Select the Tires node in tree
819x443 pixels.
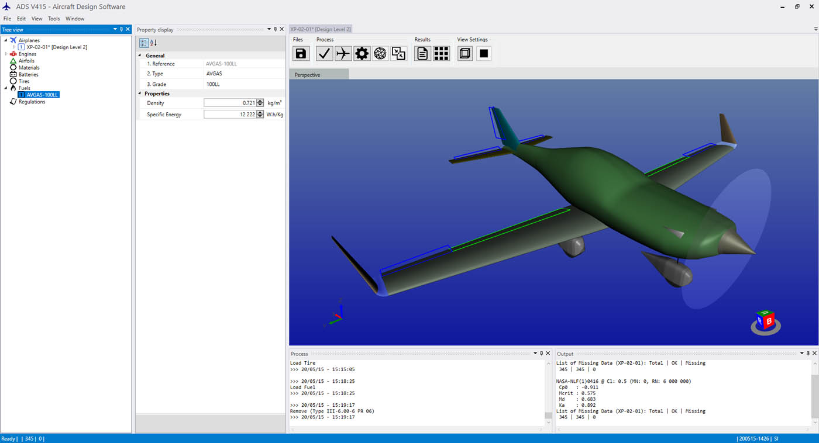(24, 81)
